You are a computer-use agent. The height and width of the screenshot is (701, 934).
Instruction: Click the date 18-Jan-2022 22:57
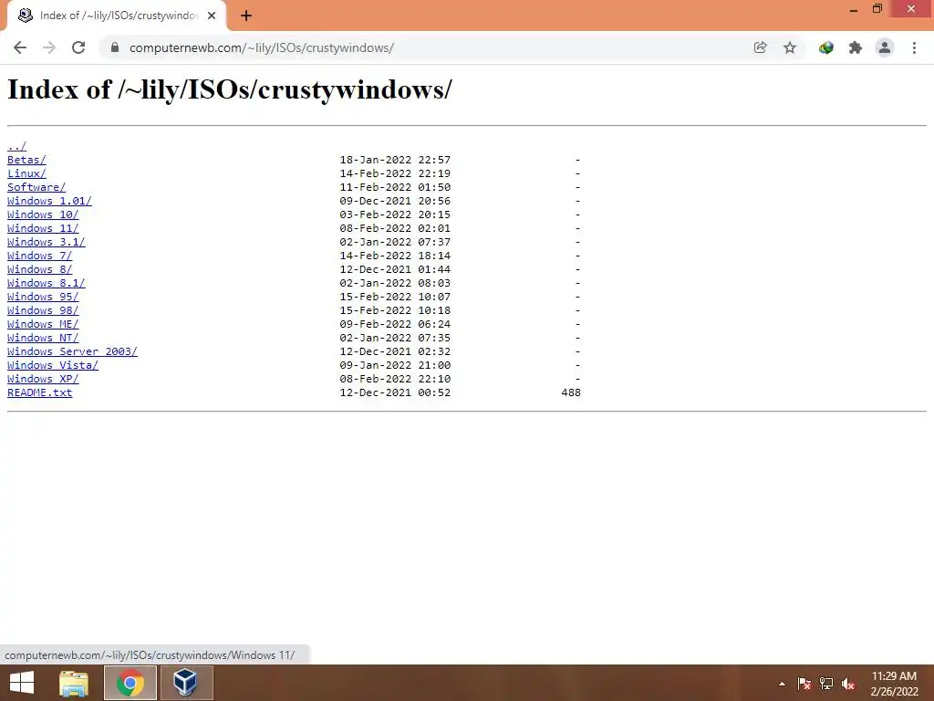pos(395,160)
